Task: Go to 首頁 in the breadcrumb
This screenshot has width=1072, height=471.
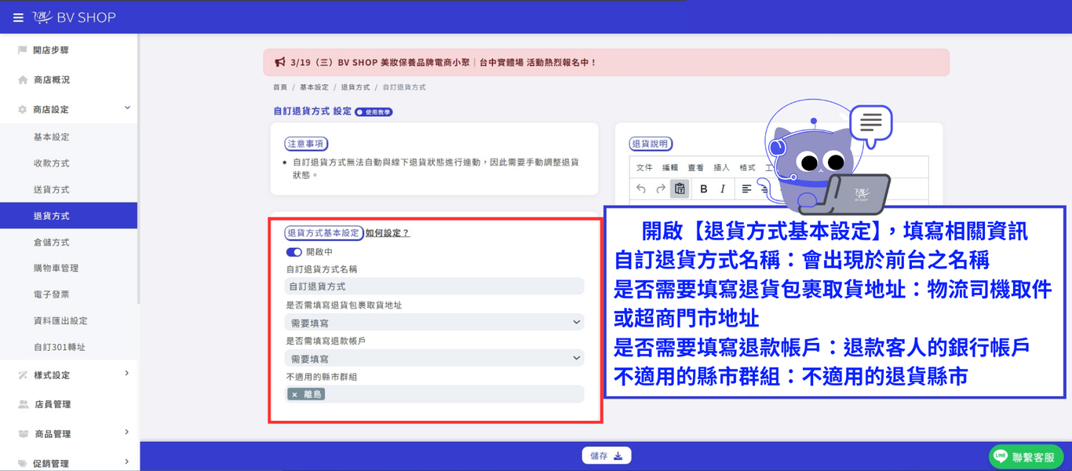Action: [280, 87]
